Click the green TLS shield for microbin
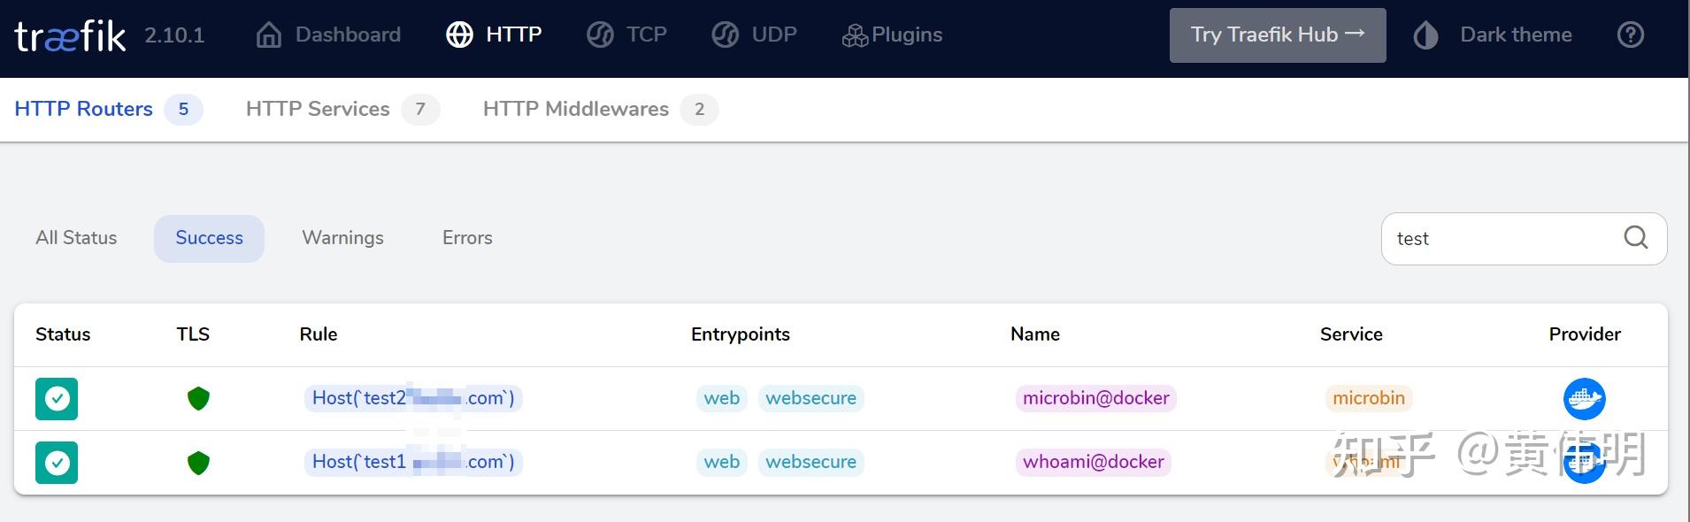 [x=198, y=399]
